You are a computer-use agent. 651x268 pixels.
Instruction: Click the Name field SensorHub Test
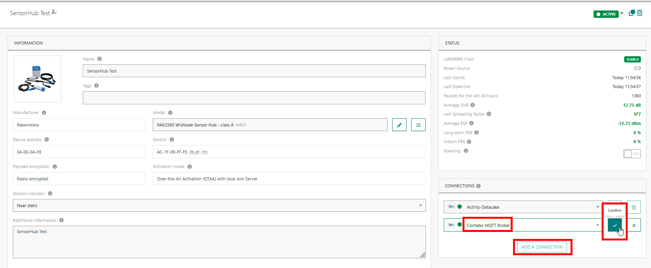[254, 71]
